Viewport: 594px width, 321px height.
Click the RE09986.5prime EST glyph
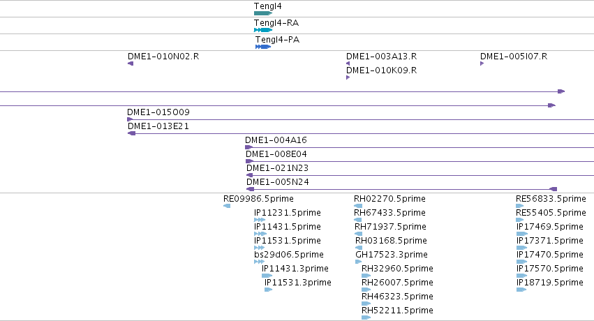[227, 206]
